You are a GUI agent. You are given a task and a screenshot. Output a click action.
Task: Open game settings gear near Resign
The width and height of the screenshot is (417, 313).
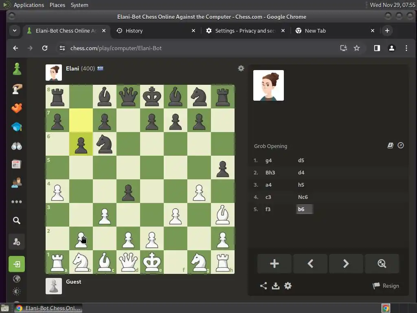click(288, 286)
